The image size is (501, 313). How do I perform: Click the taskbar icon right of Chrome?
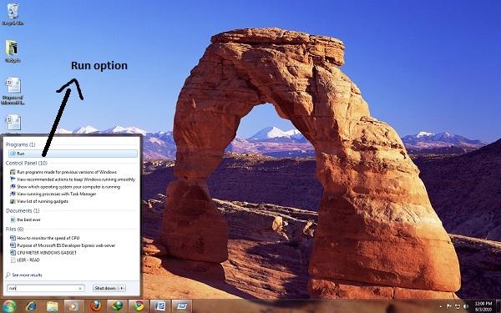coord(160,306)
